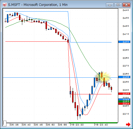Click the 05:45 time axis label
The height and width of the screenshot is (129, 133).
point(39,125)
